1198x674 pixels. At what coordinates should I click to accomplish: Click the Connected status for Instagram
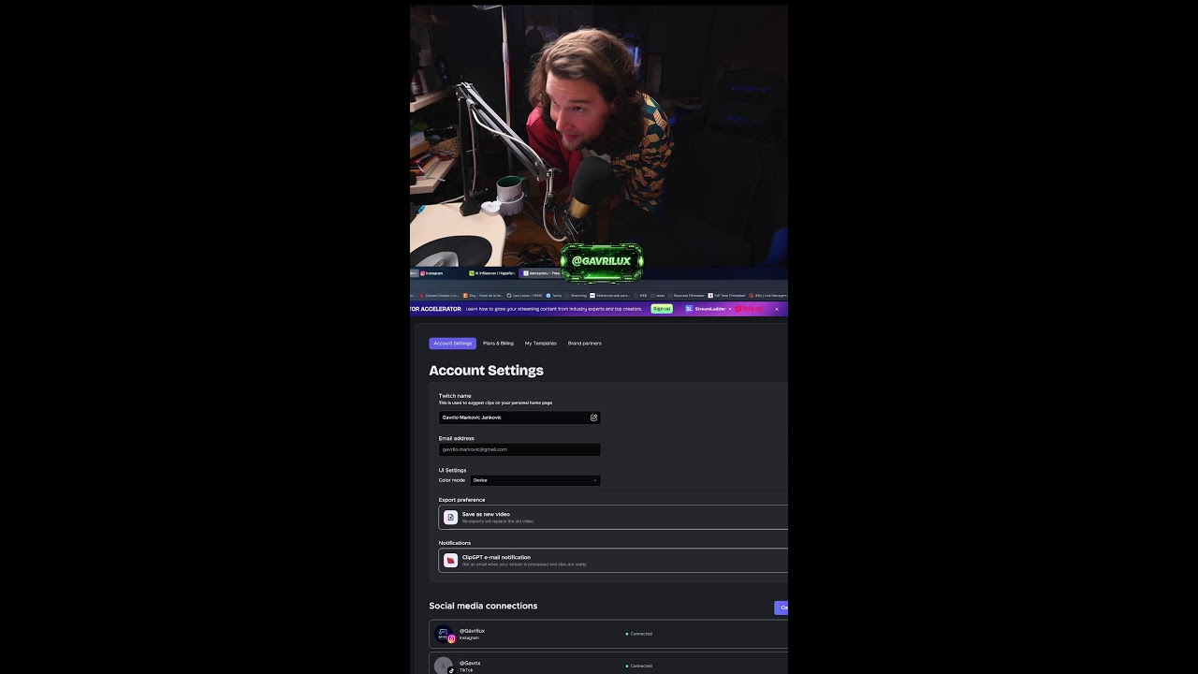[x=639, y=634]
